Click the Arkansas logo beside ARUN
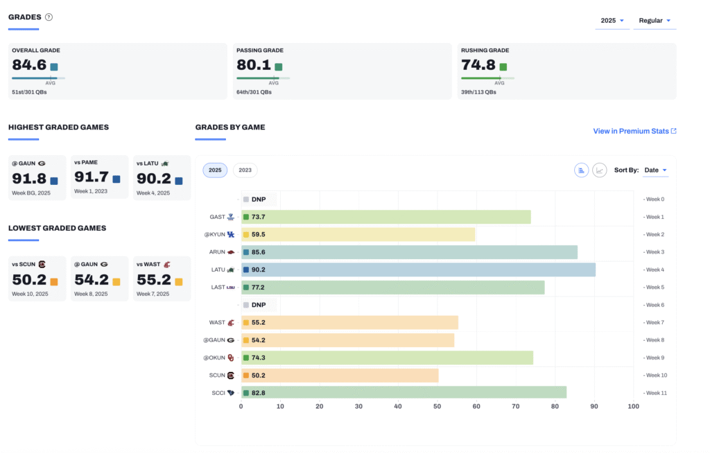The width and height of the screenshot is (710, 453). pyautogui.click(x=231, y=252)
